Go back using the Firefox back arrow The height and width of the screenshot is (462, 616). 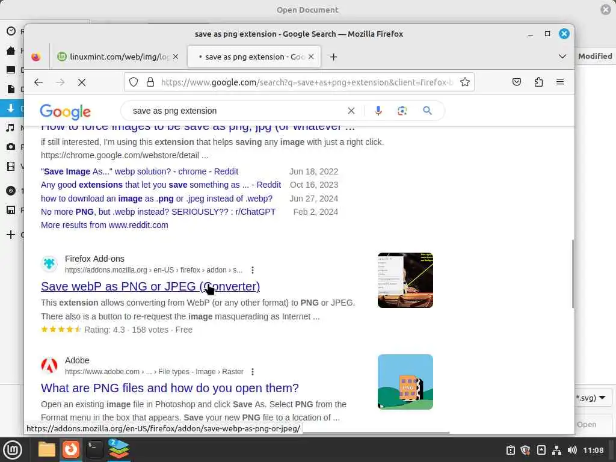[x=38, y=82]
